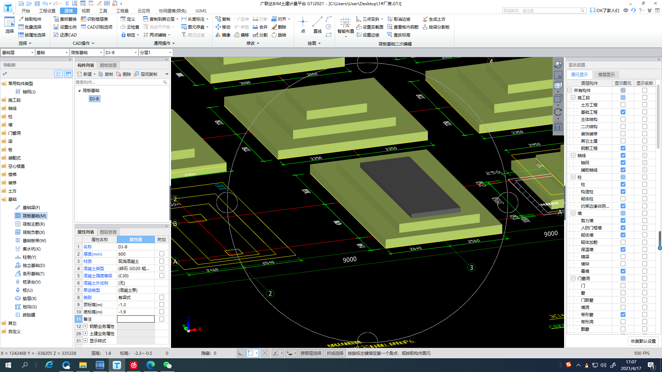Collapse the 筏板基础 tree node
This screenshot has width=662, height=372.
[79, 91]
